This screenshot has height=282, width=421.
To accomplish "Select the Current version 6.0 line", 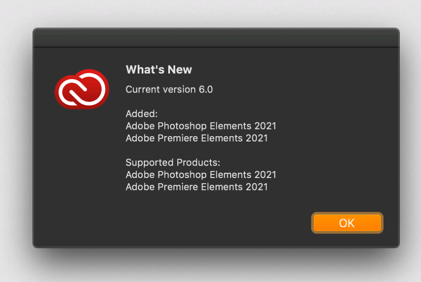I will (x=169, y=89).
